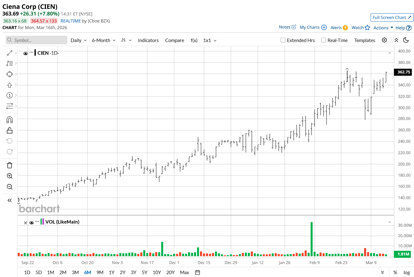The width and height of the screenshot is (414, 277).
Task: Open the Help link
Action: (x=404, y=28)
